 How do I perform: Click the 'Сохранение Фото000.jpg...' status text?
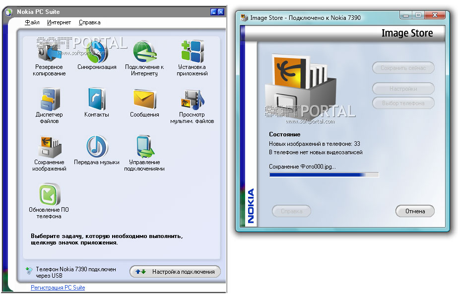[x=302, y=167]
